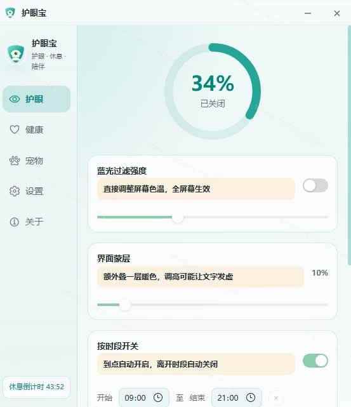Click the gear icon for 设置

(15, 191)
